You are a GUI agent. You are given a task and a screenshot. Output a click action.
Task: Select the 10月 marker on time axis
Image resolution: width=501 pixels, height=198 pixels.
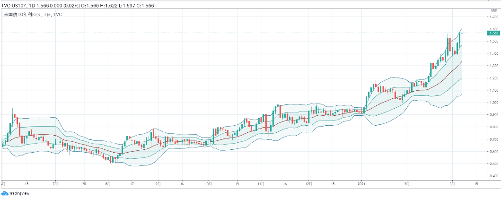208,183
